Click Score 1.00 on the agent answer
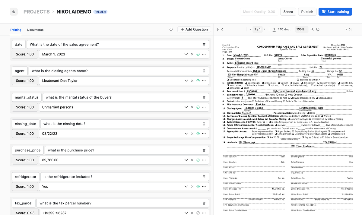The image size is (362, 215). 24,81
